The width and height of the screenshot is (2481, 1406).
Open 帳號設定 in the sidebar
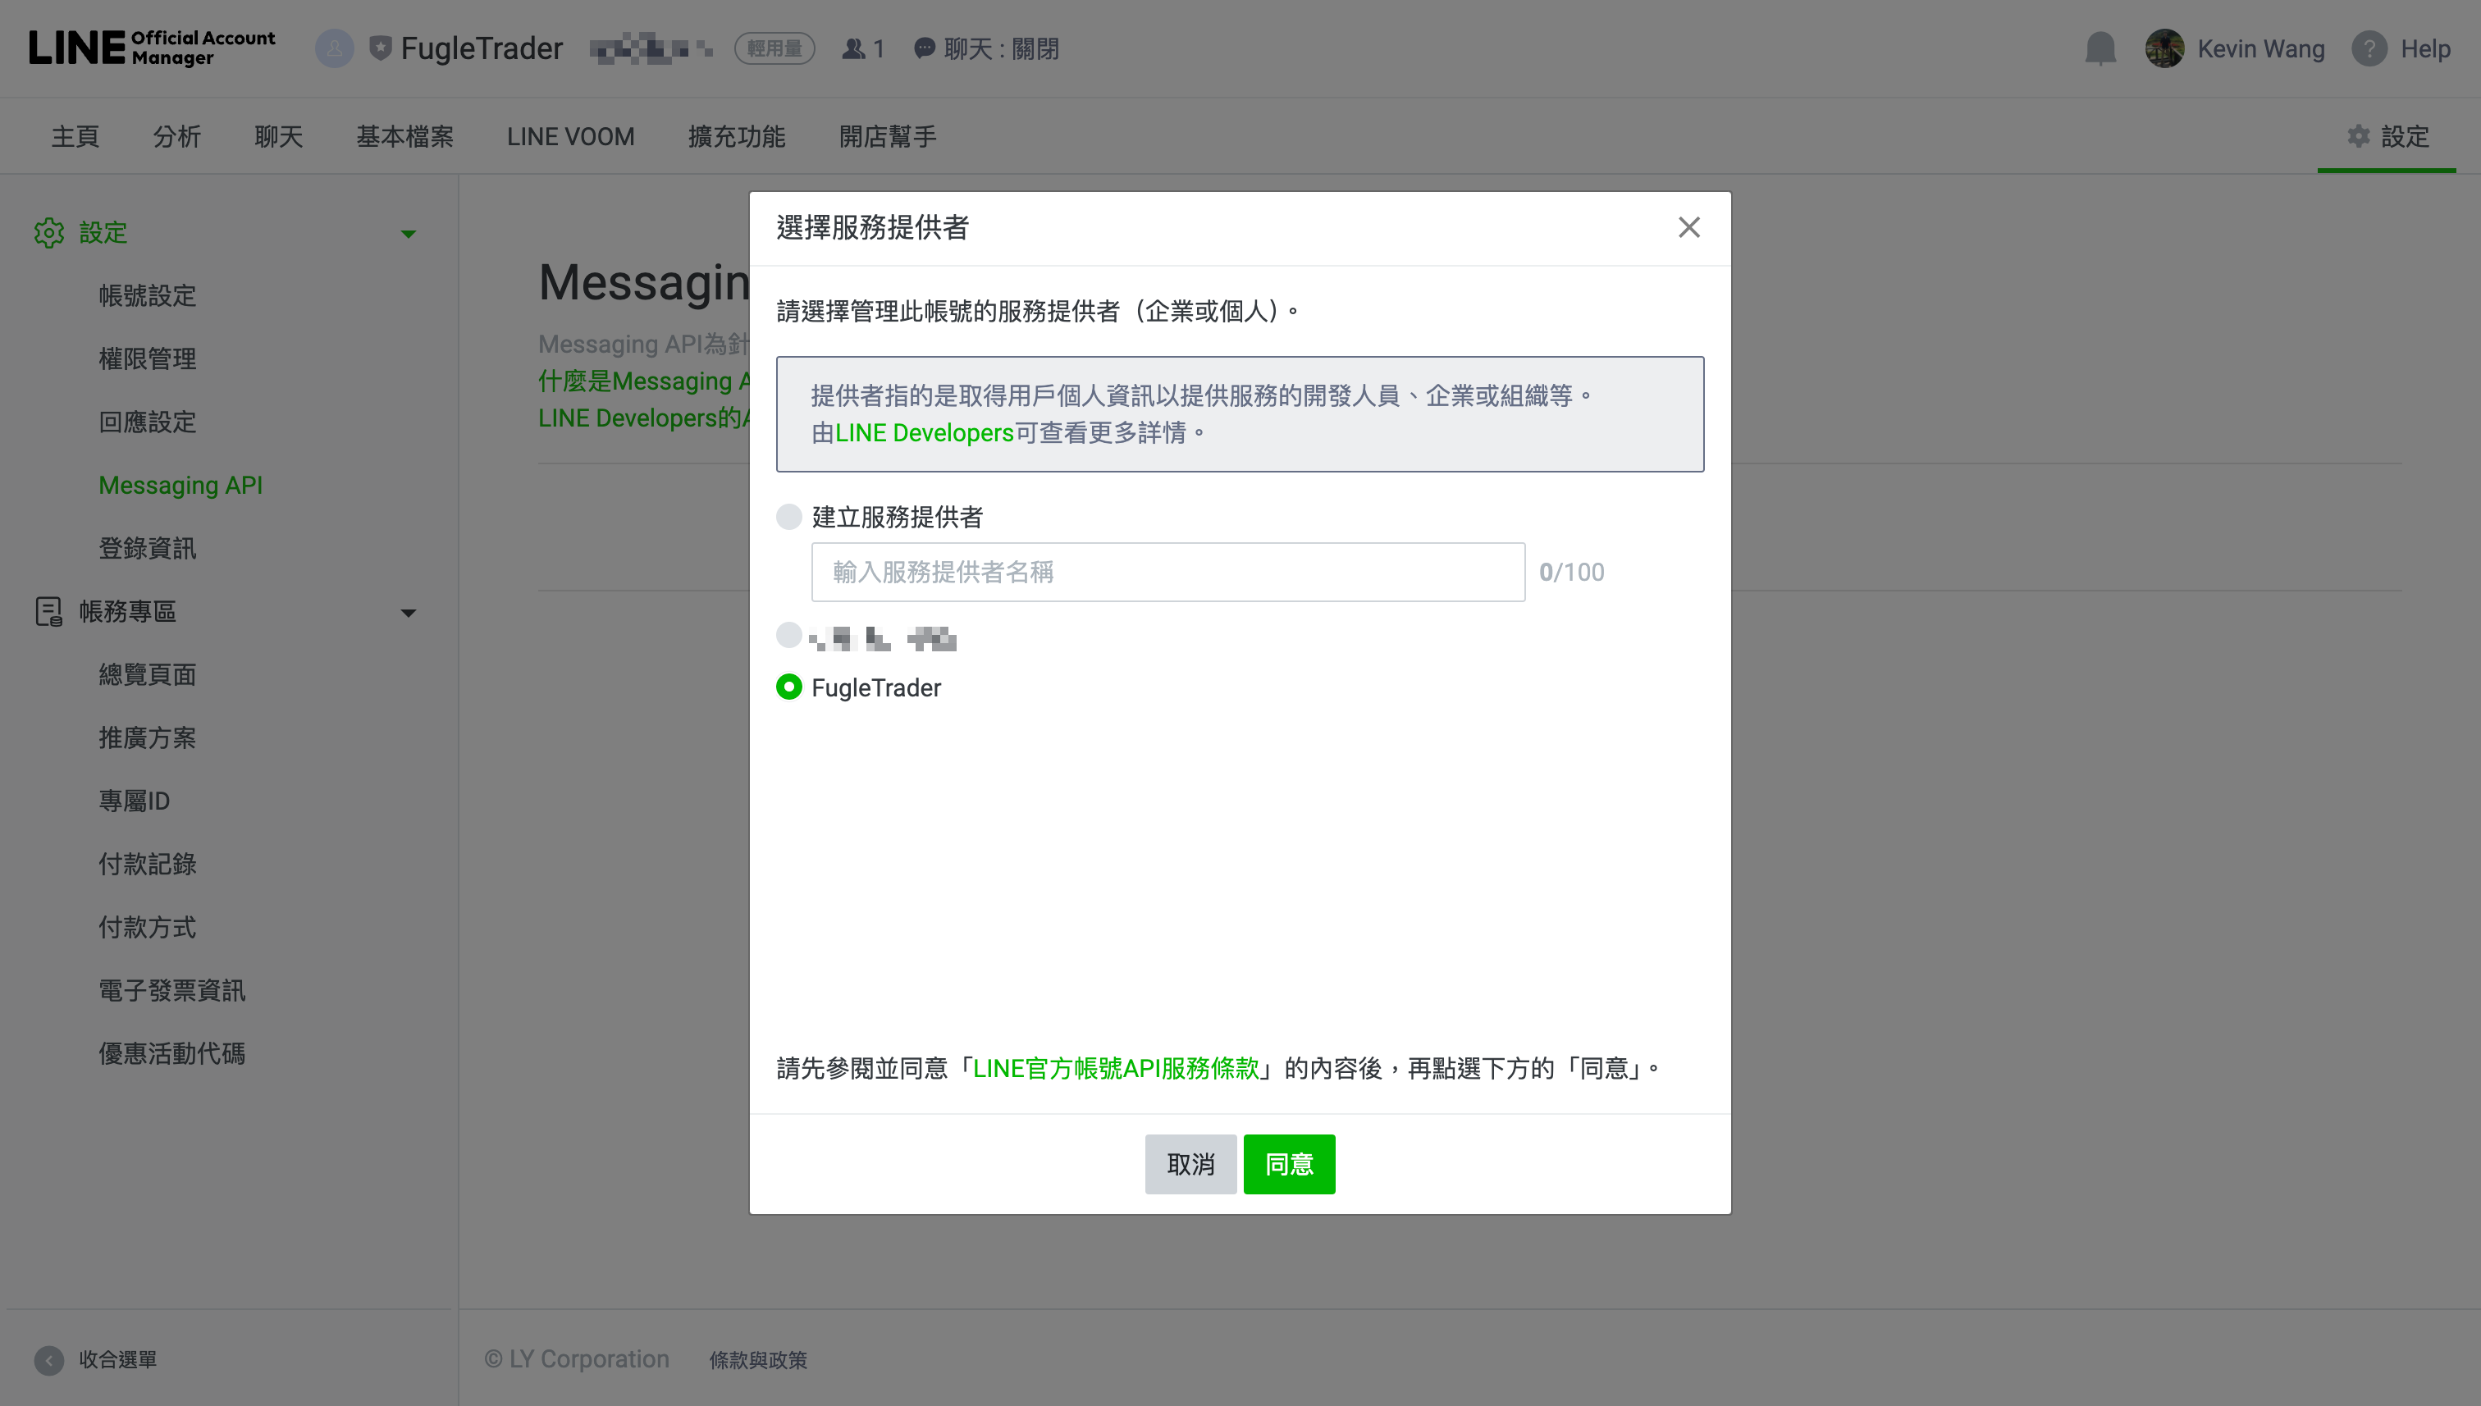tap(148, 295)
